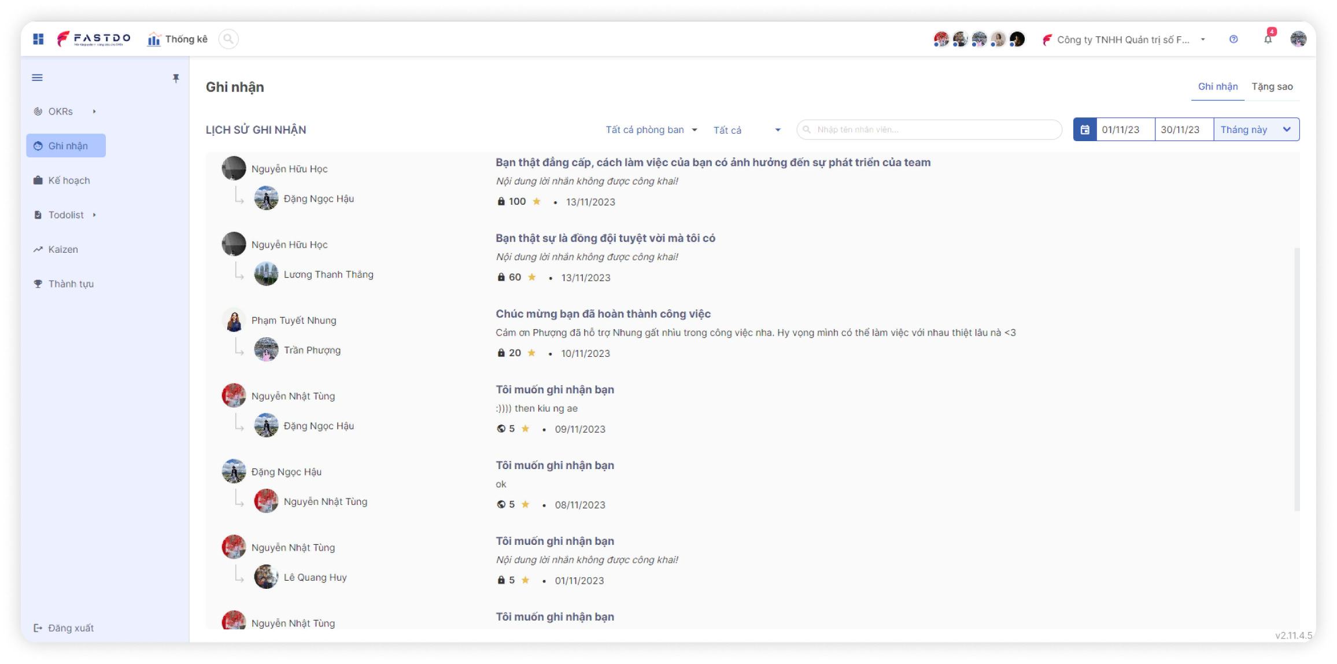Click globe icon on 09/11/2023 entry

click(x=501, y=429)
